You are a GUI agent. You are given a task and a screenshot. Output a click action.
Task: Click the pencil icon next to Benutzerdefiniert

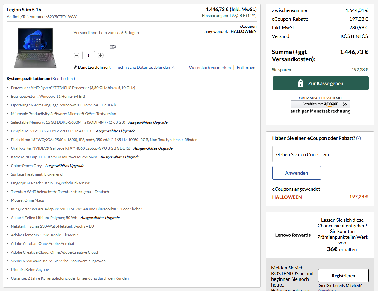coord(75,67)
